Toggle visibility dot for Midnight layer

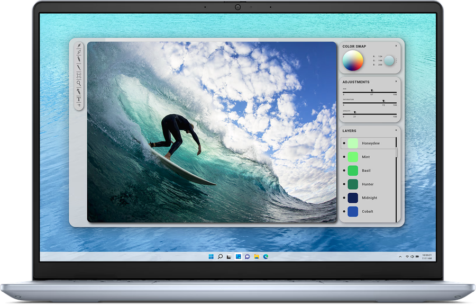(x=344, y=198)
